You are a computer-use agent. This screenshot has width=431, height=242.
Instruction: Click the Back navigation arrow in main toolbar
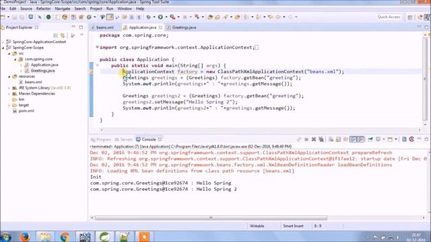pos(278,17)
